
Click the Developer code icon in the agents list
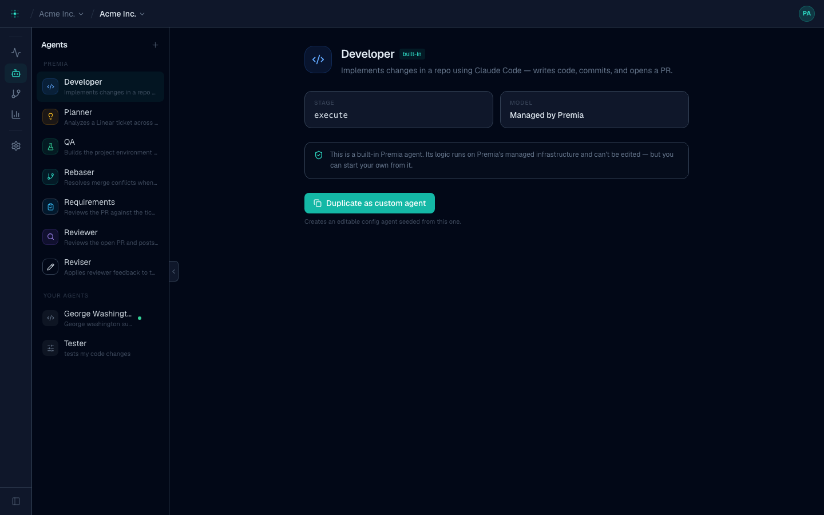tap(50, 86)
